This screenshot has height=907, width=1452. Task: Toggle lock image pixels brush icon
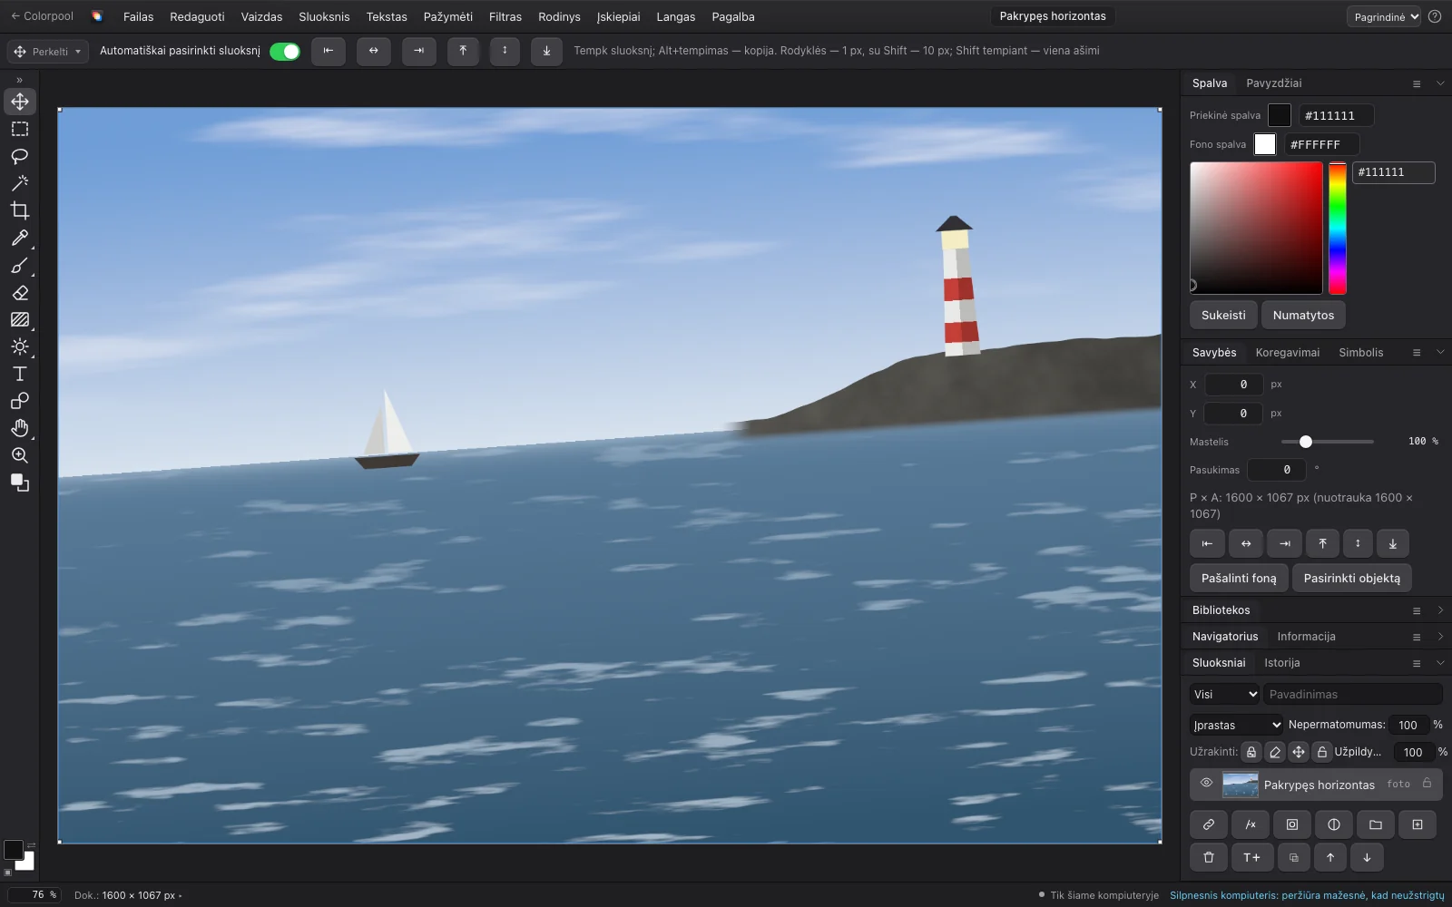(x=1275, y=752)
